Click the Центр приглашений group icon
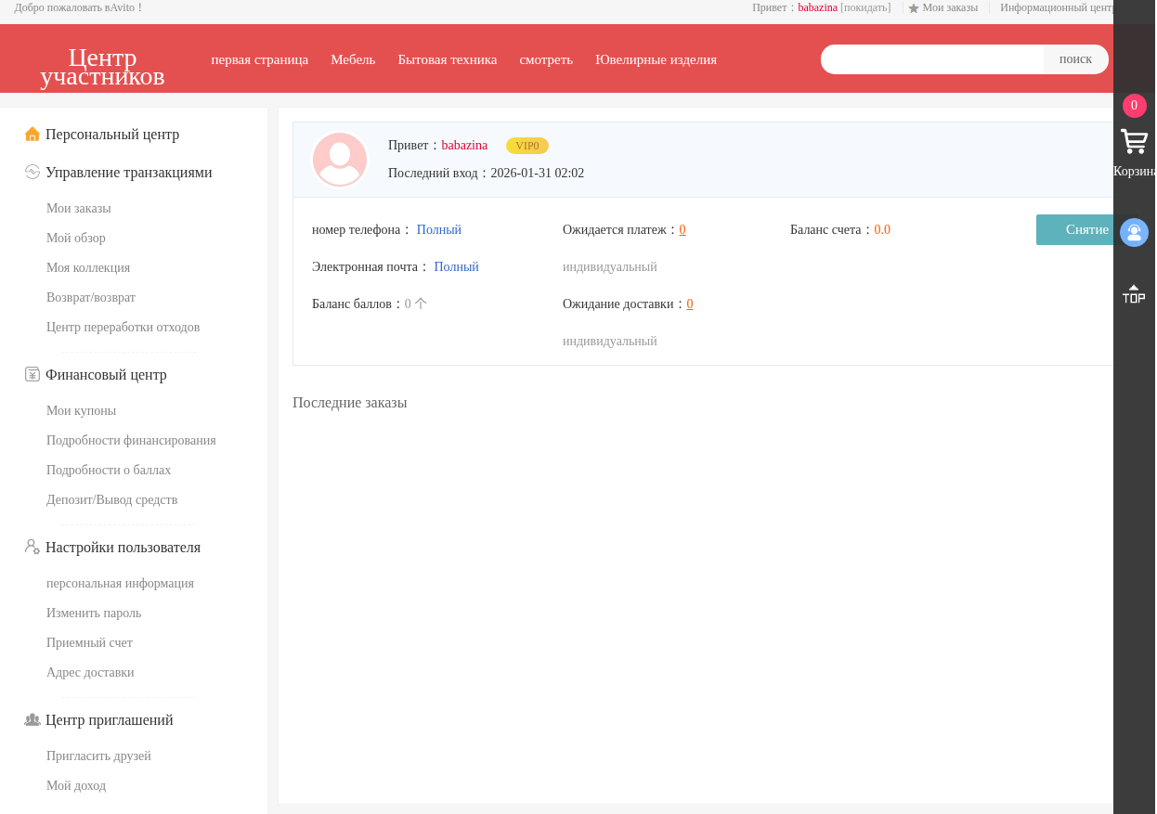1157x814 pixels. pos(32,719)
